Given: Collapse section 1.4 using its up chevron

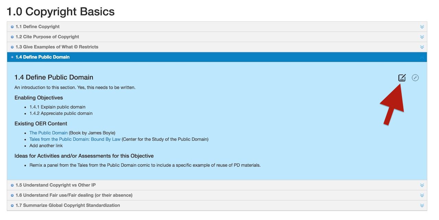Looking at the screenshot, I should [422, 57].
